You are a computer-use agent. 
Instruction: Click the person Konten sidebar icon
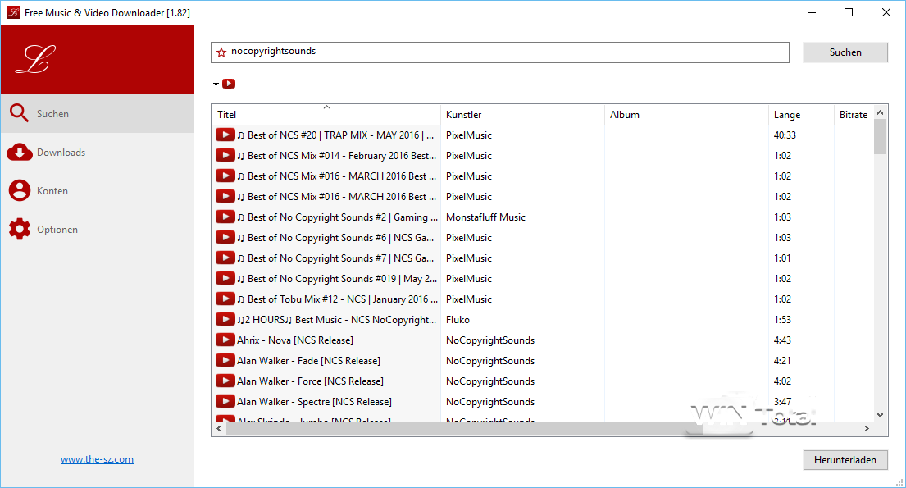19,191
